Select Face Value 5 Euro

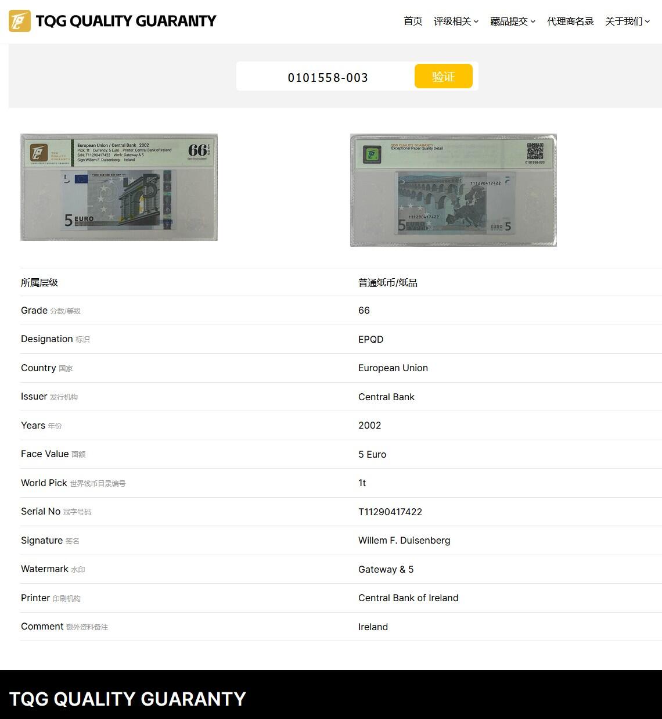(x=372, y=454)
